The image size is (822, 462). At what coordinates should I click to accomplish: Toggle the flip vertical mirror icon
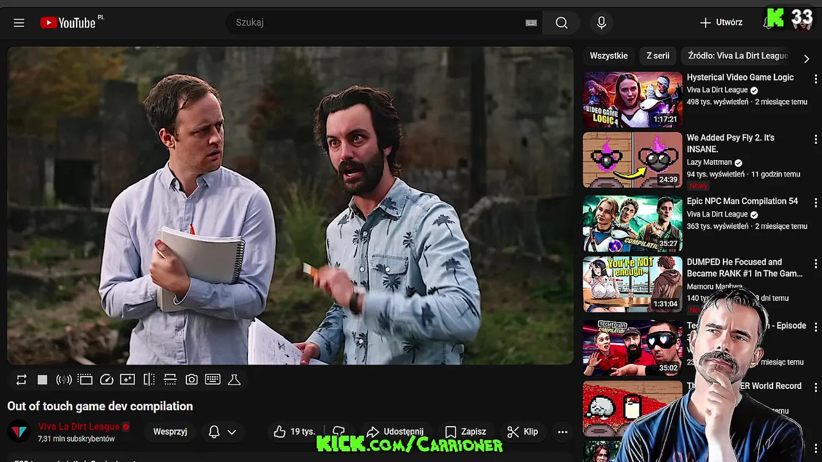(170, 380)
